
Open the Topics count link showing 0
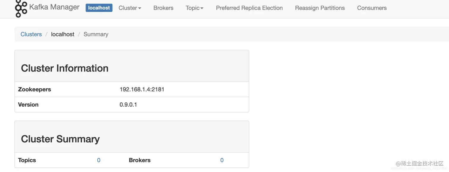coord(99,160)
